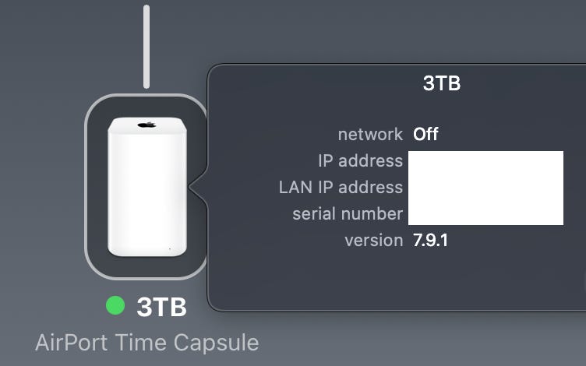Select the bold 3TB label under the device
The height and width of the screenshot is (366, 586).
pyautogui.click(x=161, y=308)
